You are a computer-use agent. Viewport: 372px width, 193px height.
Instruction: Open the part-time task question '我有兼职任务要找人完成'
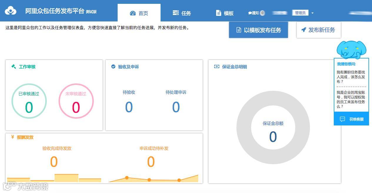click(x=351, y=77)
